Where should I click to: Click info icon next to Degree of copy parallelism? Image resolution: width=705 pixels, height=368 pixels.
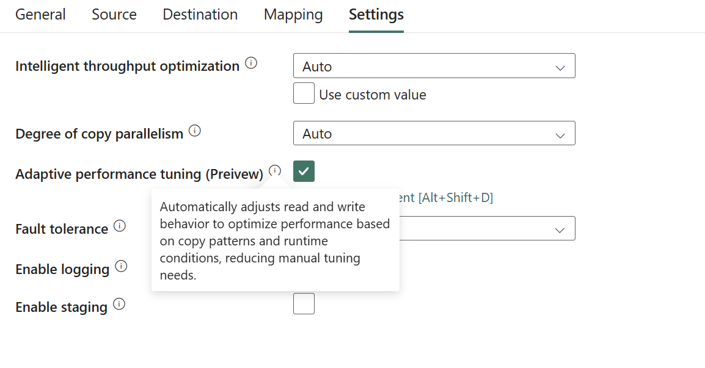pos(195,131)
